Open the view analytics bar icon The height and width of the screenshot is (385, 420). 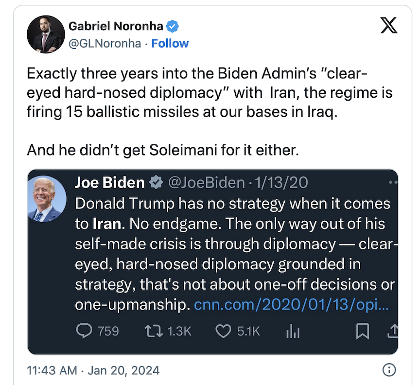click(292, 332)
